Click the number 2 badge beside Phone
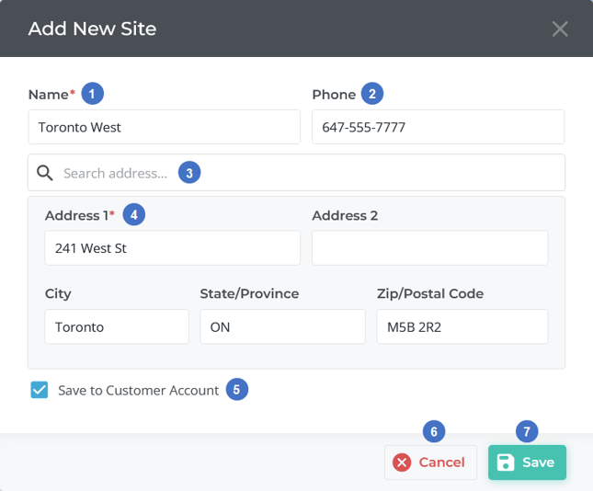The image size is (593, 491). (x=371, y=94)
